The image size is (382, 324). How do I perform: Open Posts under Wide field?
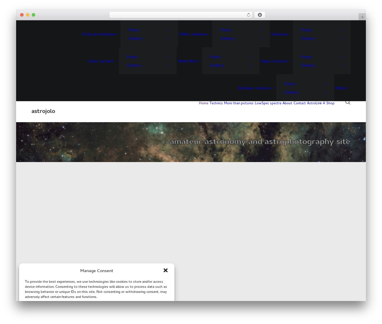pyautogui.click(x=215, y=57)
